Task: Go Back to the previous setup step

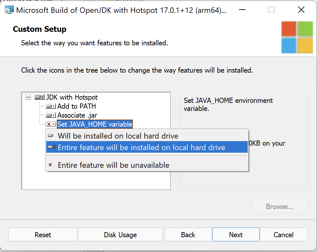Action: 188,235
